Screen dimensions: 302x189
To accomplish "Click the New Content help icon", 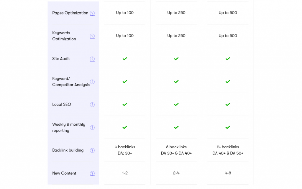I will (x=92, y=173).
